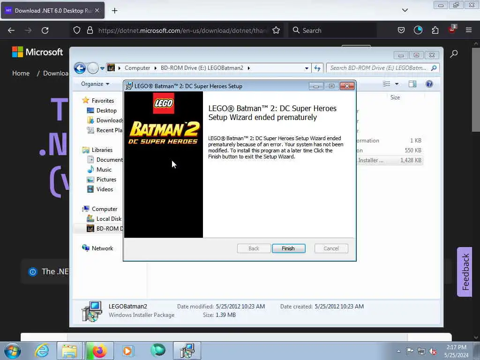Image resolution: width=480 pixels, height=360 pixels.
Task: Click the LEGOBatman2 installer icon in details pane
Action: pyautogui.click(x=91, y=311)
